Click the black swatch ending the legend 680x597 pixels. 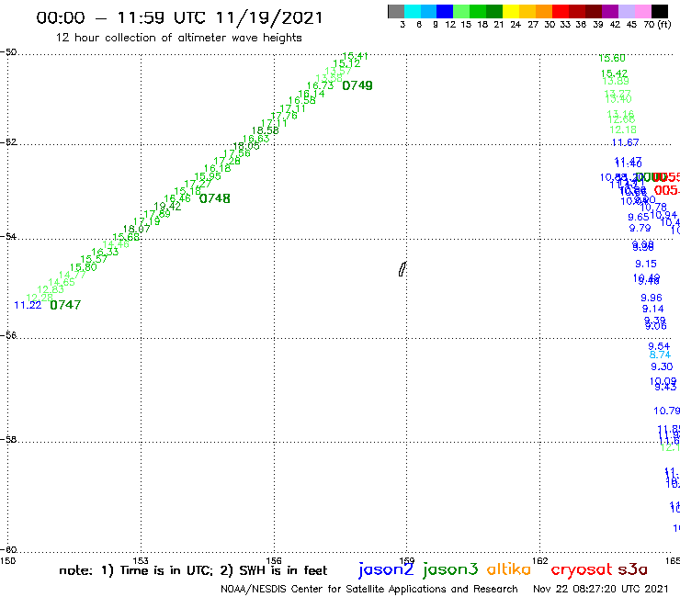(x=659, y=11)
